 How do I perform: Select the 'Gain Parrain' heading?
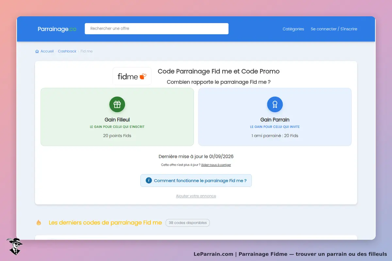275,120
